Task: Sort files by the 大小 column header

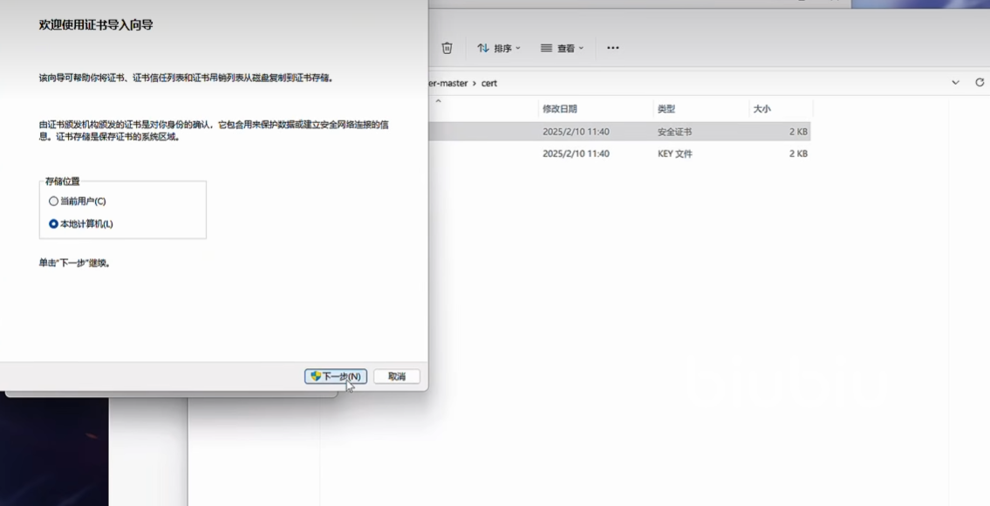Action: pos(761,109)
